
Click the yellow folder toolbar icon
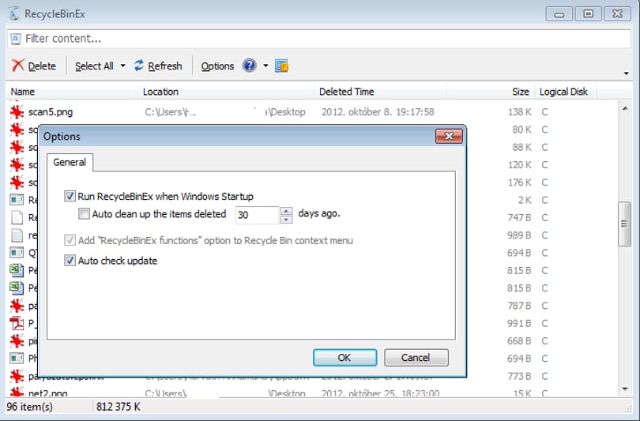click(281, 66)
